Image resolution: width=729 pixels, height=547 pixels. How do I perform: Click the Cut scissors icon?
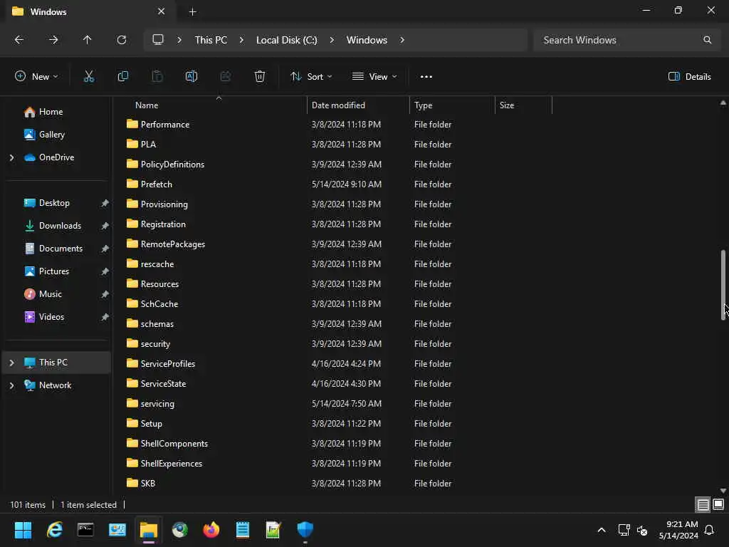(89, 77)
